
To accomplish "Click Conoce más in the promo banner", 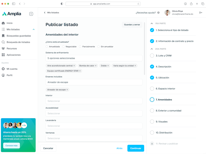I will click(11, 146).
